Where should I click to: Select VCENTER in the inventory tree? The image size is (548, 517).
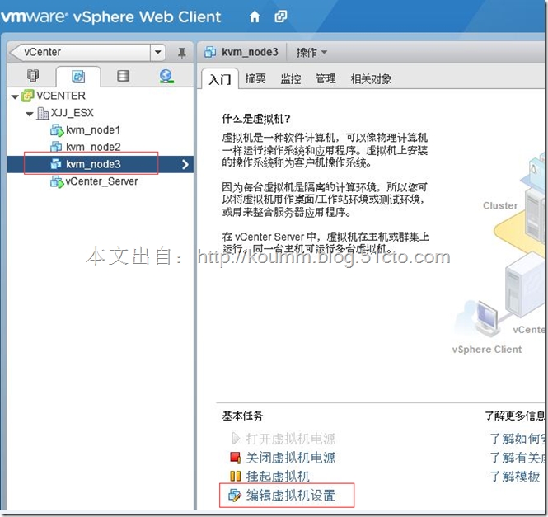[x=61, y=96]
